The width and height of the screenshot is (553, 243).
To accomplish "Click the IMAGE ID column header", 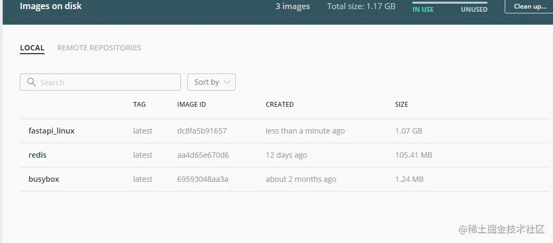I will [192, 104].
